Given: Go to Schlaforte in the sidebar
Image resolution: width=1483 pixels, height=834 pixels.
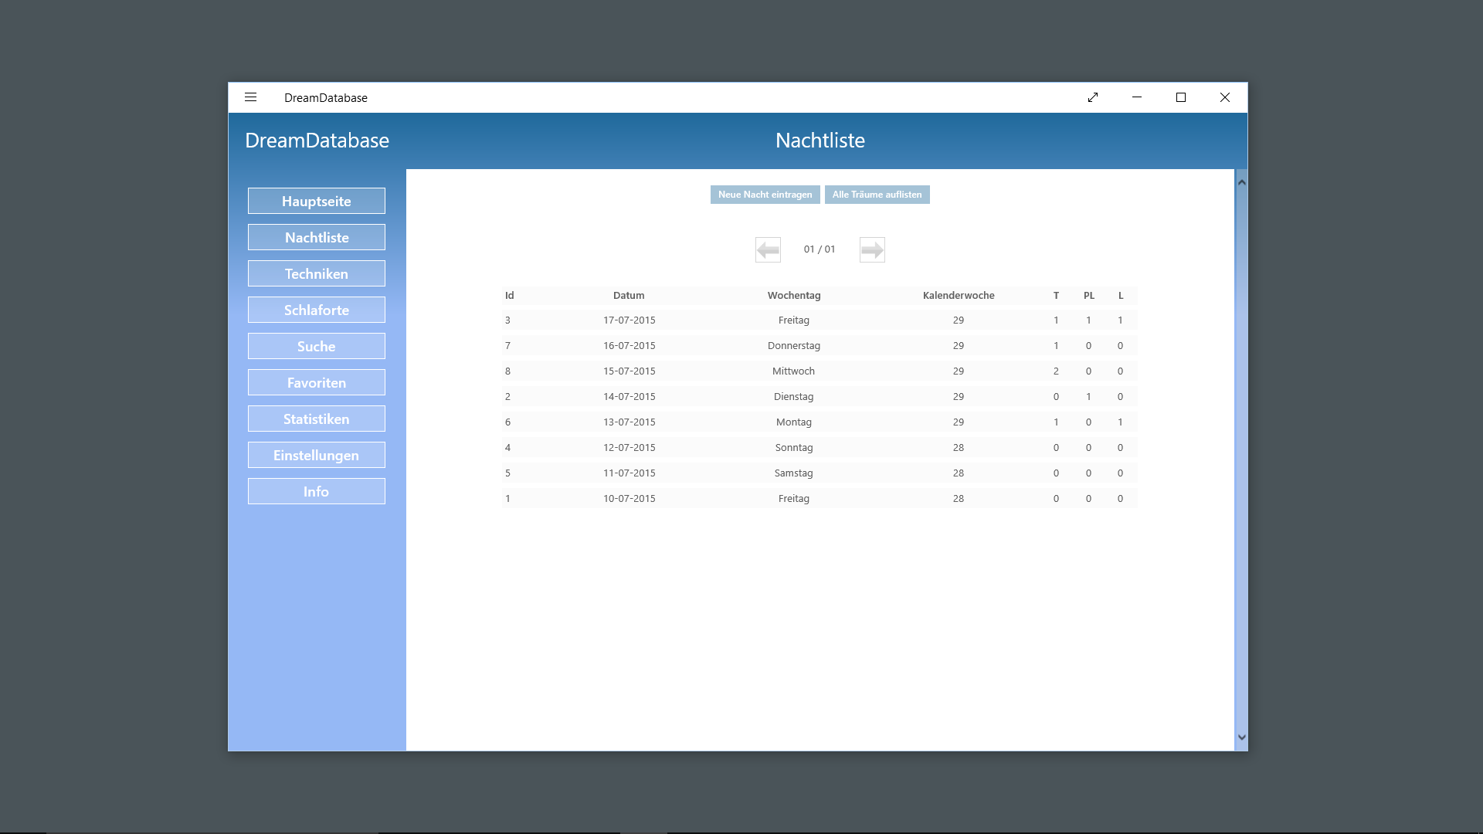Looking at the screenshot, I should tap(316, 310).
